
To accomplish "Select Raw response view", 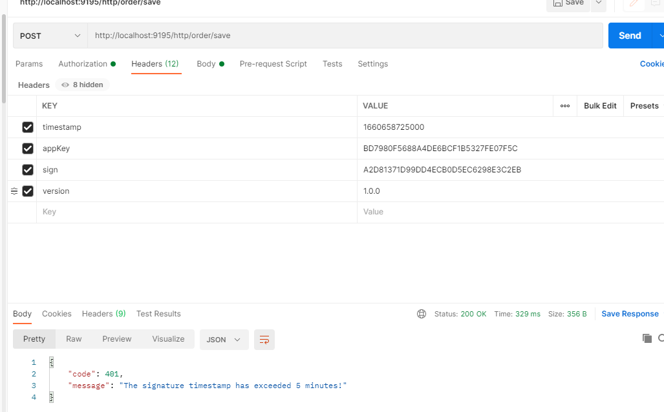I will (x=74, y=339).
